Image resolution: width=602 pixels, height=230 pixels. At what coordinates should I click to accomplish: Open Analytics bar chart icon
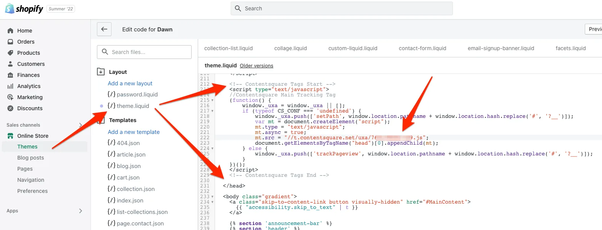click(10, 86)
